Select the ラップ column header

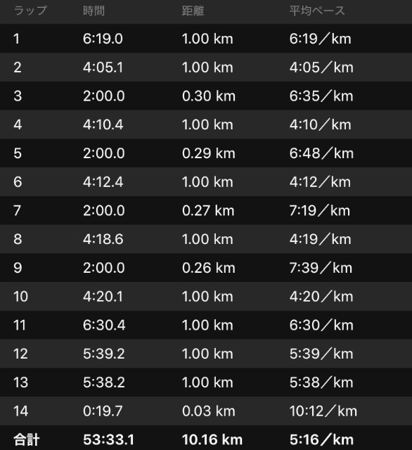click(30, 11)
